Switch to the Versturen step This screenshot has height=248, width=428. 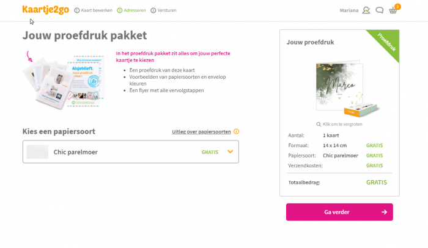[x=168, y=10]
